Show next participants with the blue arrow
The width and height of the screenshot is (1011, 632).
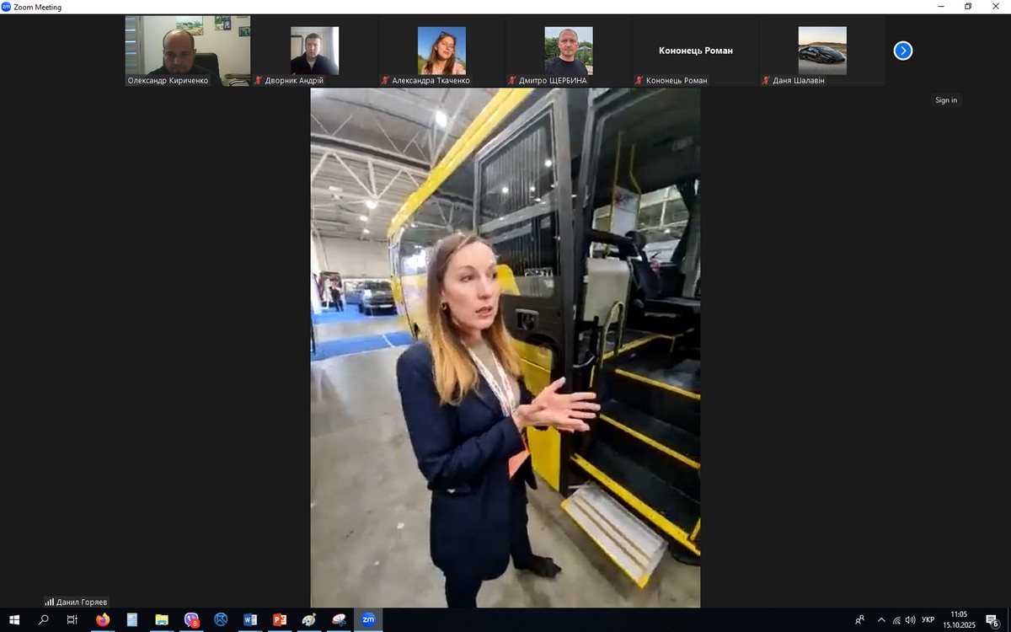(902, 51)
